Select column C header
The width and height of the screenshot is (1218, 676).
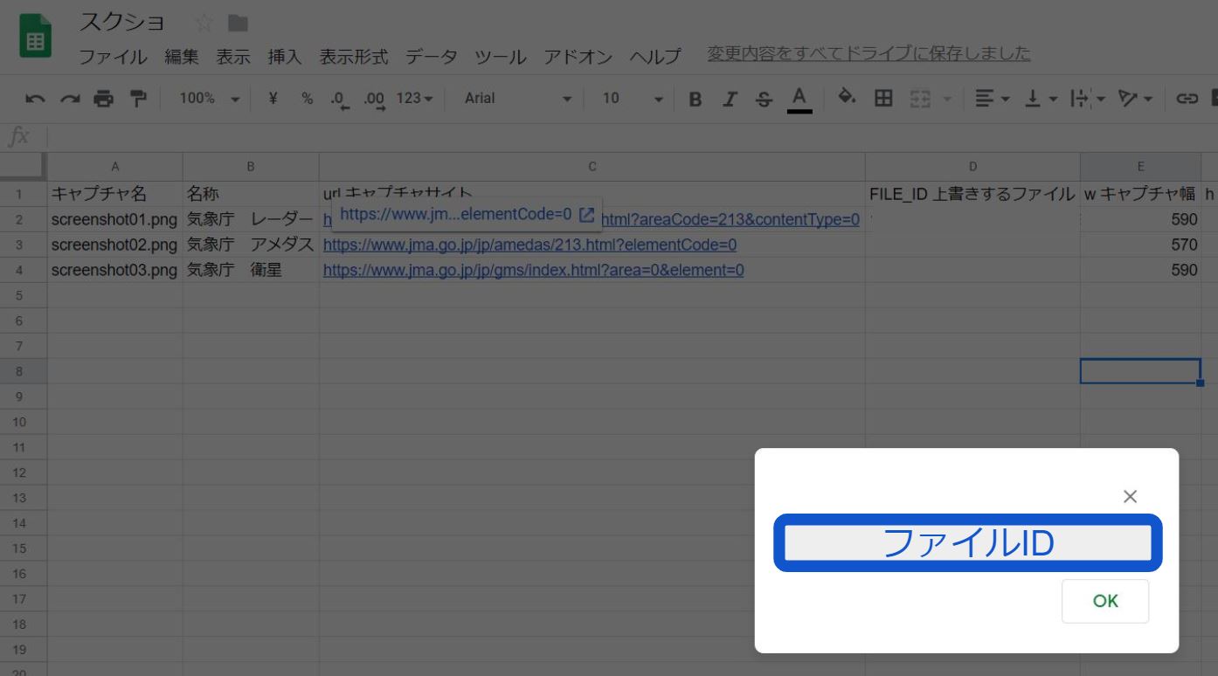[592, 167]
